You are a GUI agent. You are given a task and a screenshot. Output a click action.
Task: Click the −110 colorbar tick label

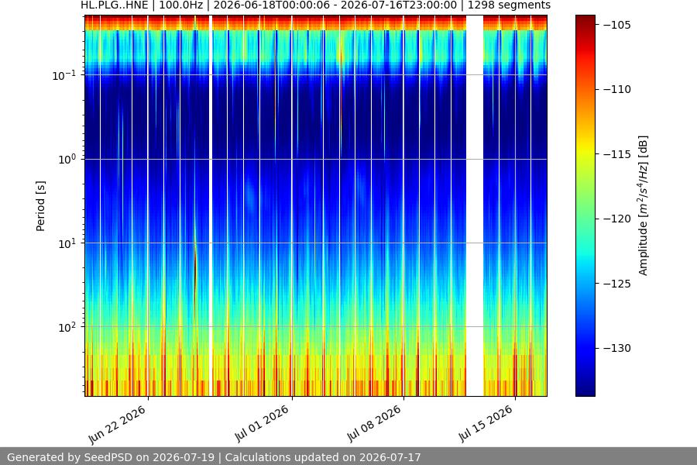coord(617,89)
